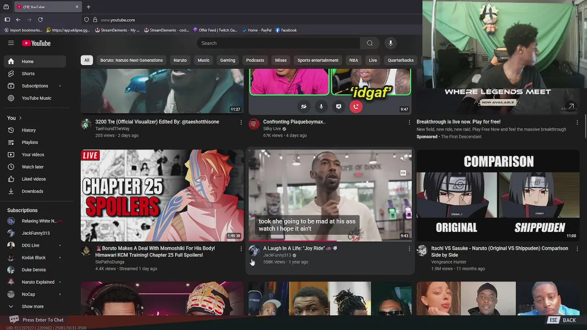Click the Back button near ESC
The height and width of the screenshot is (330, 587).
pyautogui.click(x=563, y=320)
